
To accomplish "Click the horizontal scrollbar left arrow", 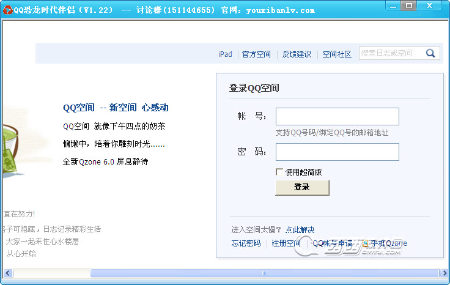I will coord(8,273).
